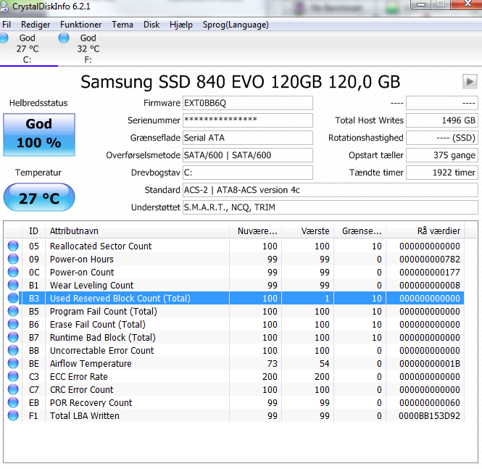
Task: Select the Power-on Hours row
Action: (234, 259)
